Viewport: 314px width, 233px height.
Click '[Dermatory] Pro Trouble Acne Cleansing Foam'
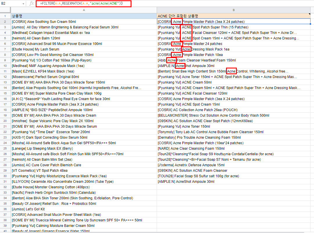pyautogui.click(x=234, y=138)
